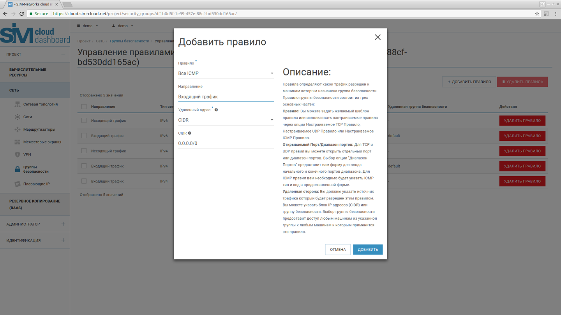
Task: Click the Сети network icon in sidebar
Action: tap(18, 117)
